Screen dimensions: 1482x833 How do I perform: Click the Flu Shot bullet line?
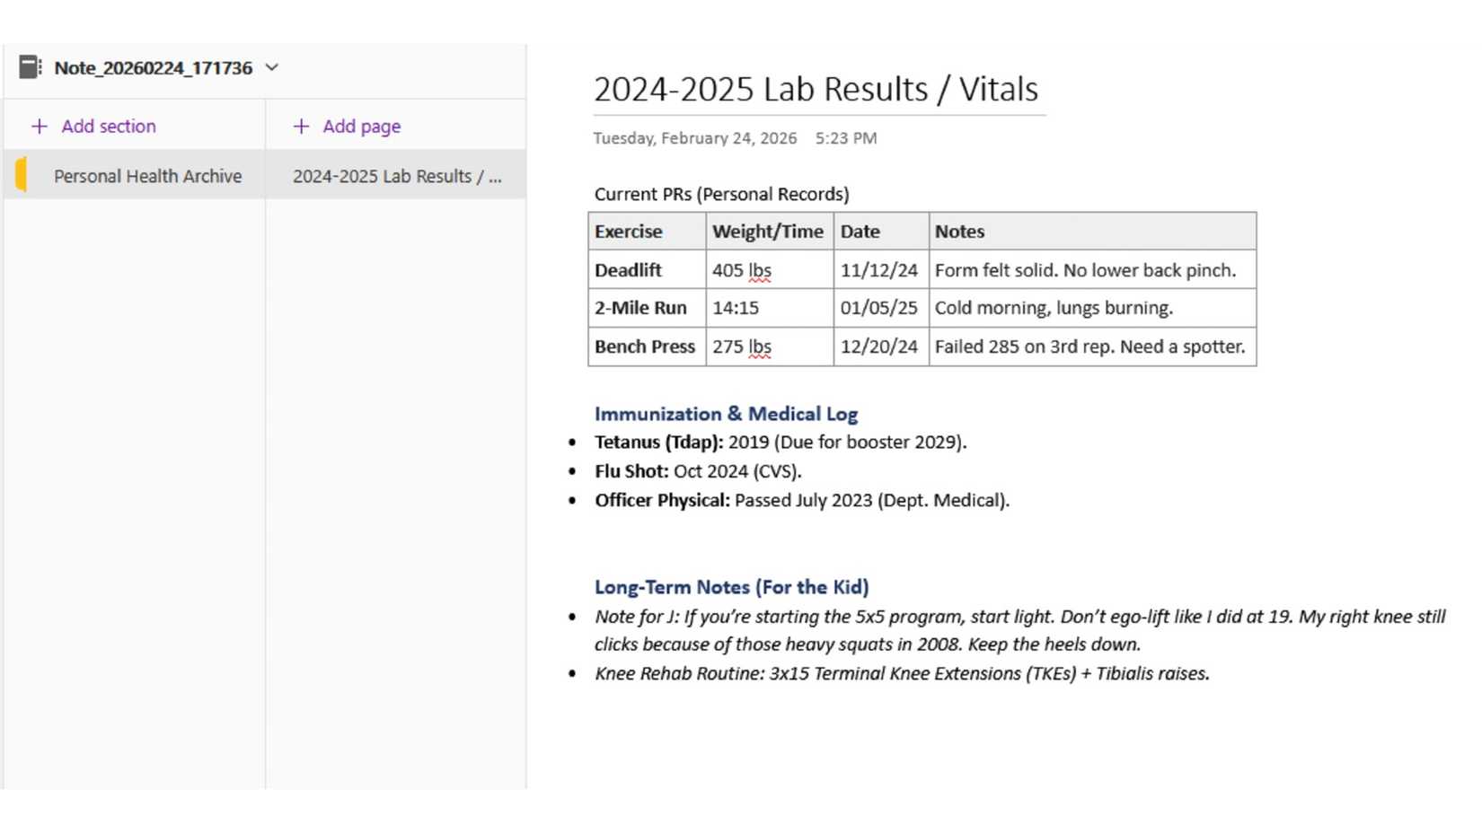tap(698, 471)
